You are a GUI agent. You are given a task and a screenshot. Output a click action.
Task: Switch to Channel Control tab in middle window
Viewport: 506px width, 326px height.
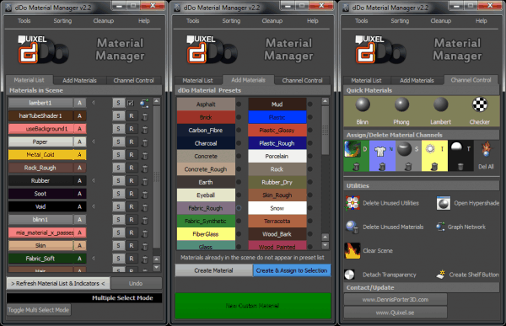pyautogui.click(x=302, y=80)
